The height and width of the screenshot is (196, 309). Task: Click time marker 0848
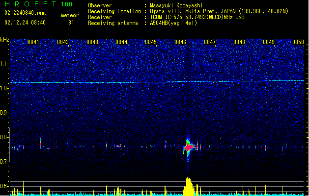click(x=239, y=42)
